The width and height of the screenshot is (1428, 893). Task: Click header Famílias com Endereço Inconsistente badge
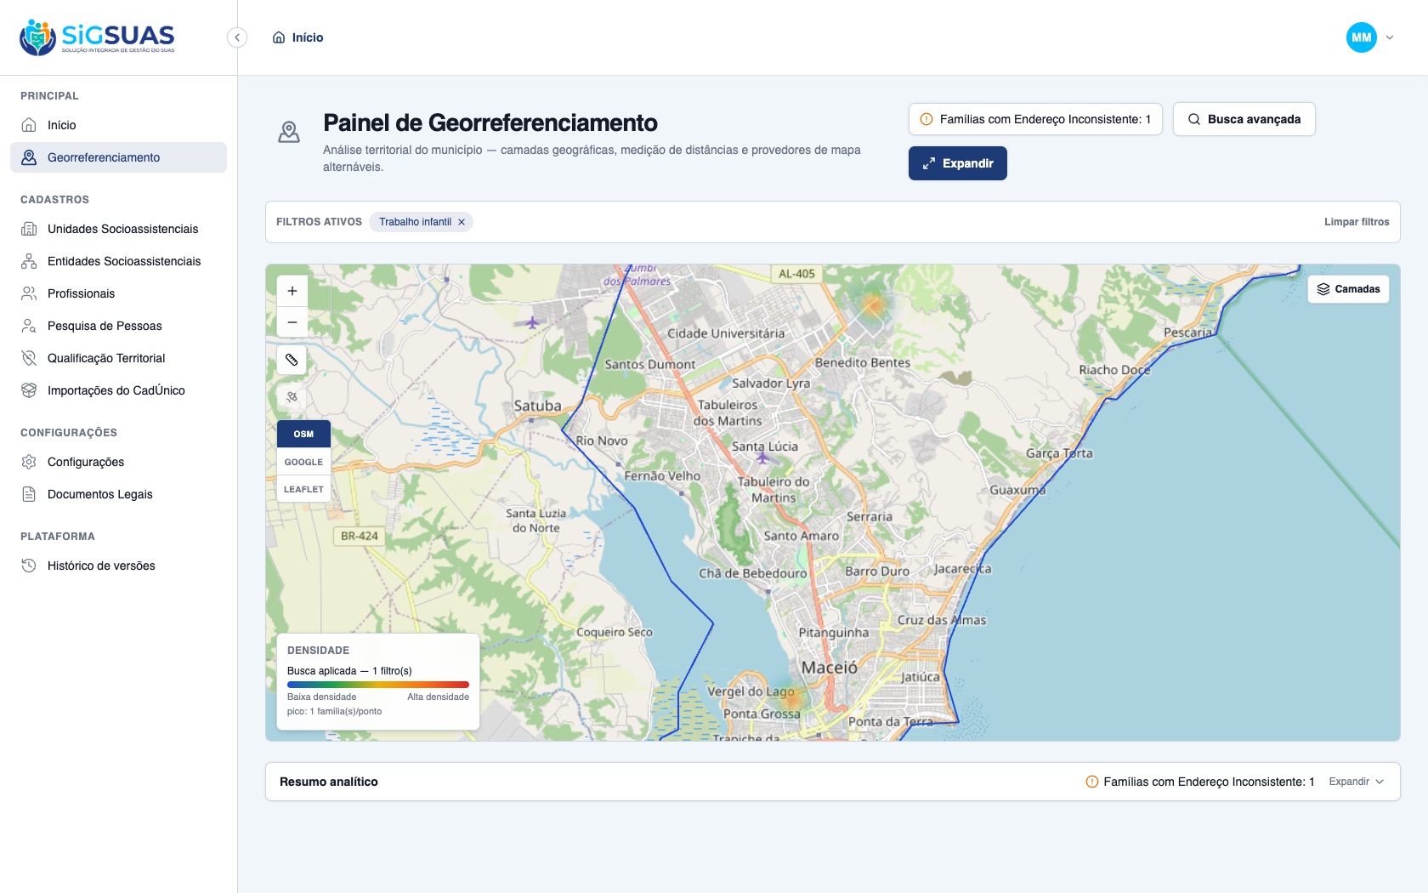point(1035,119)
